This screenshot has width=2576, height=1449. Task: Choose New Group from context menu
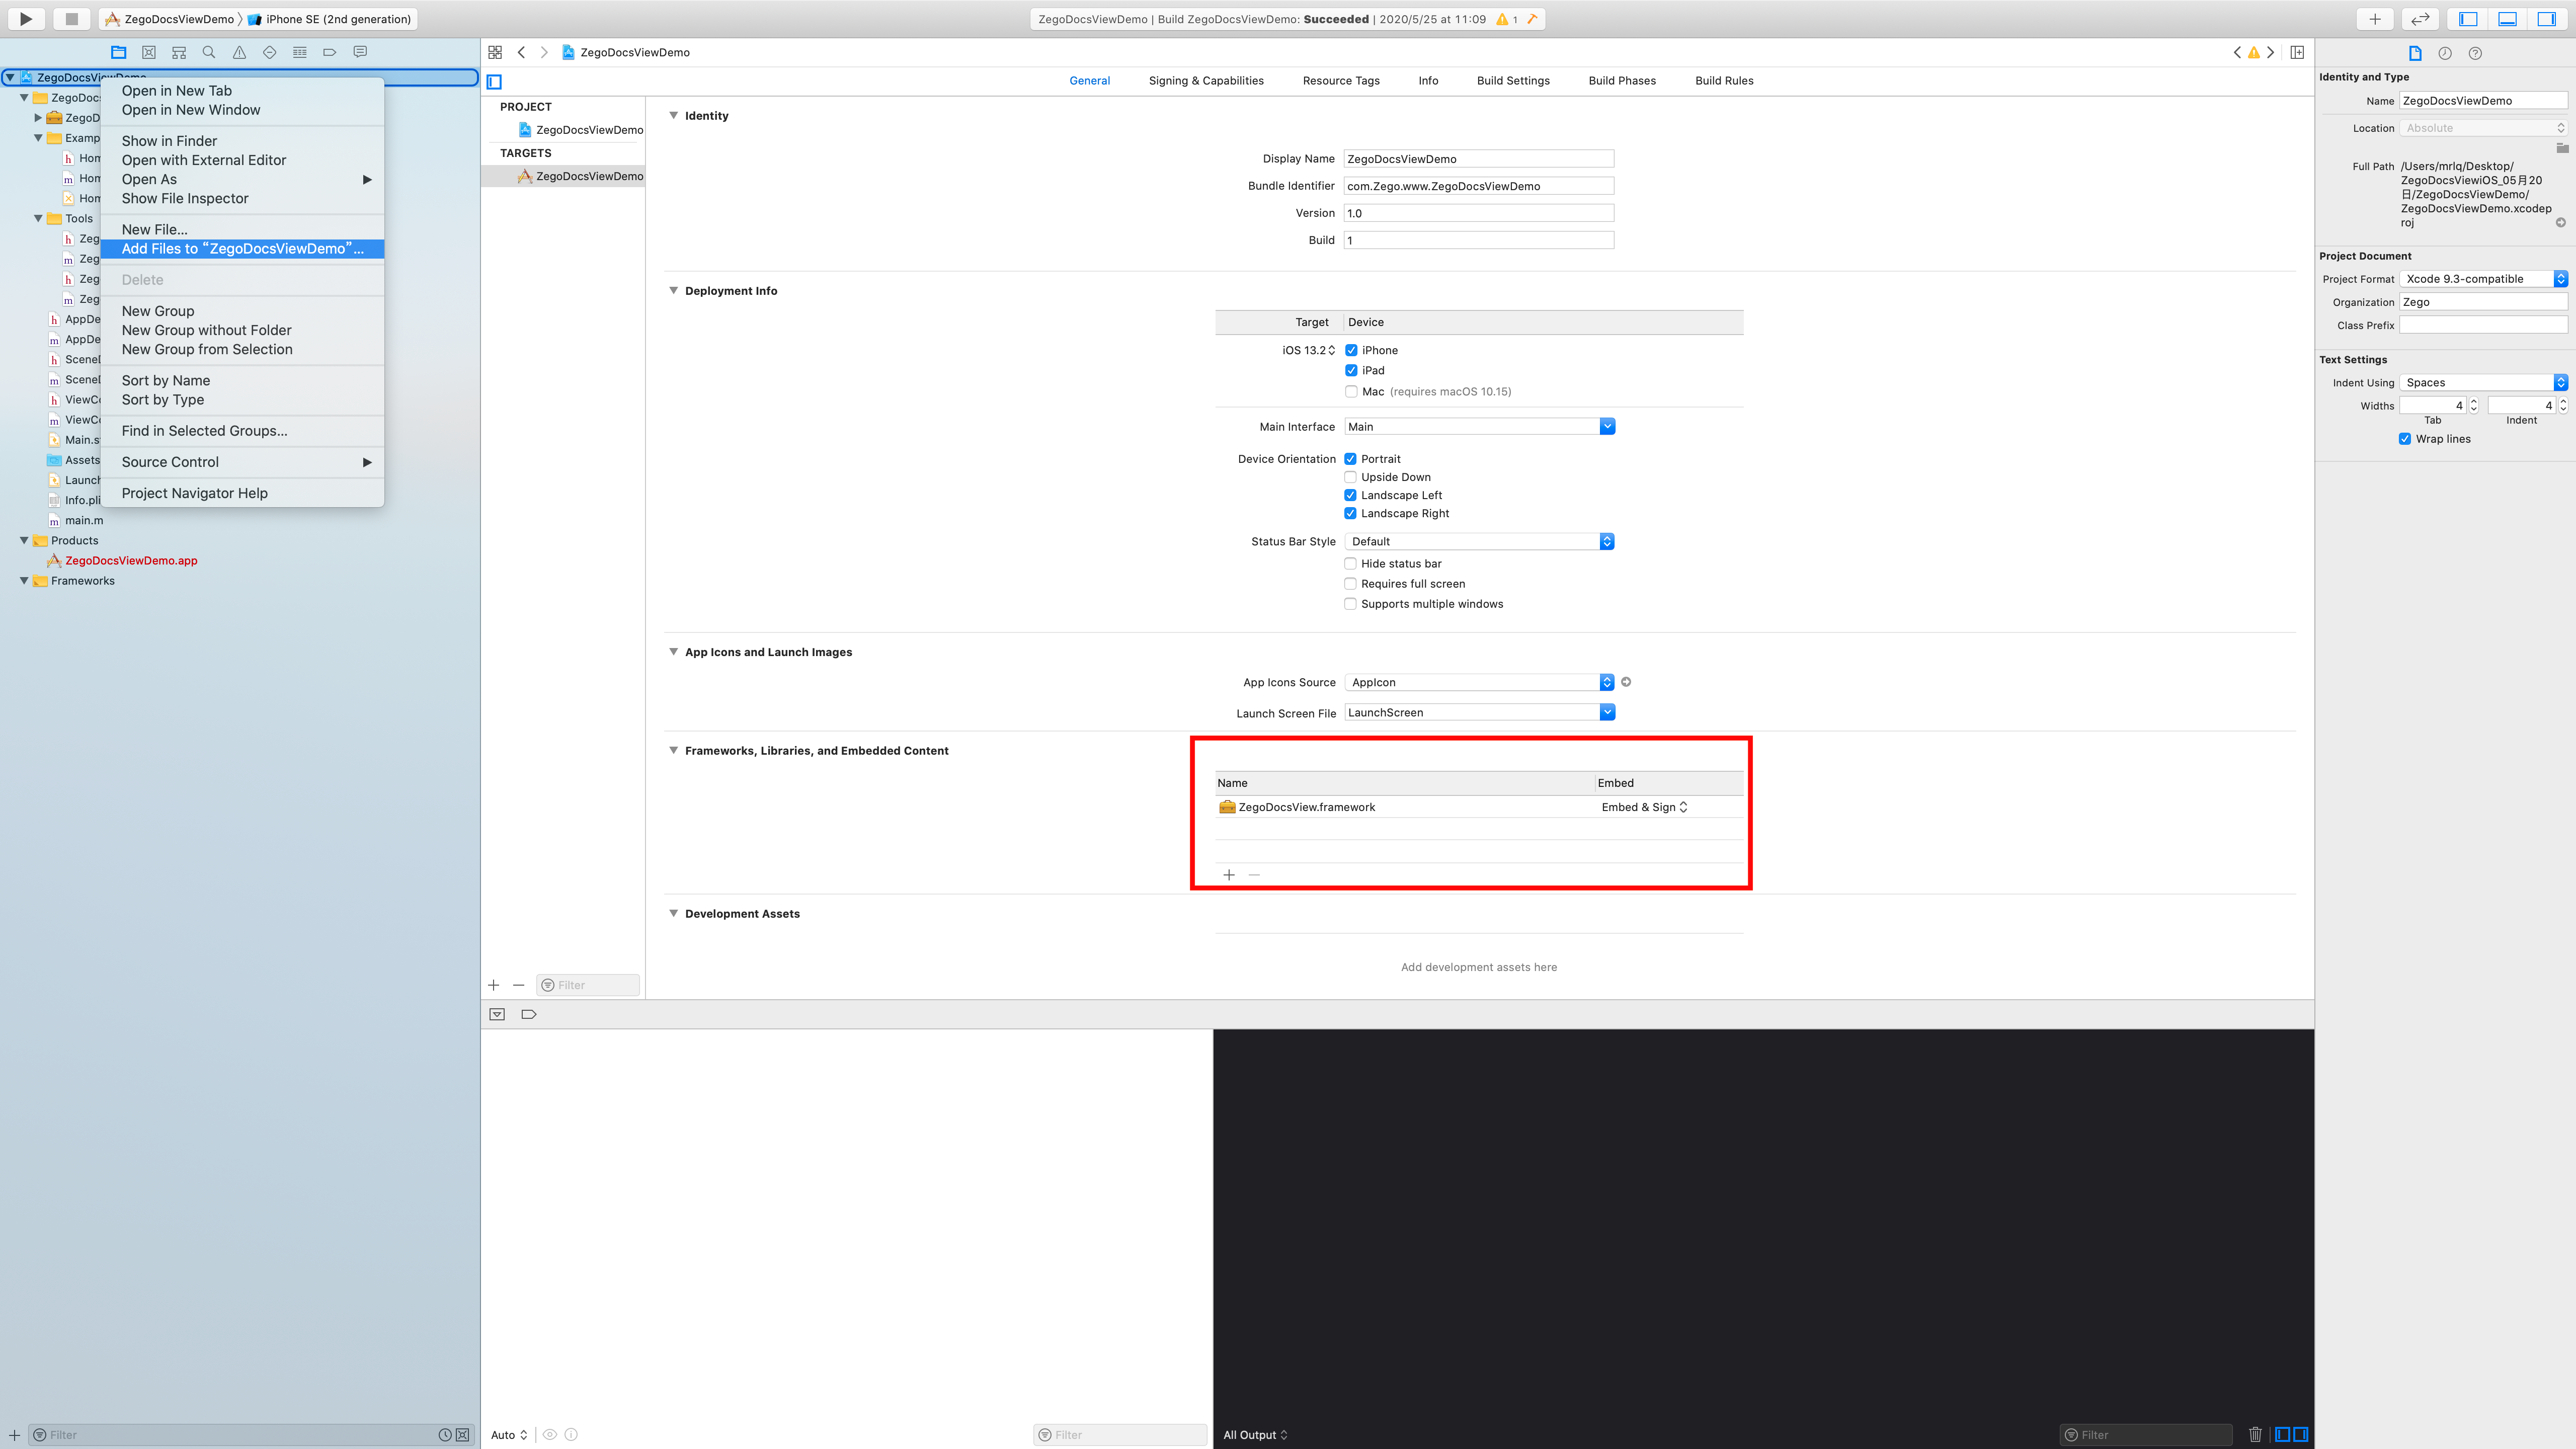242,311
